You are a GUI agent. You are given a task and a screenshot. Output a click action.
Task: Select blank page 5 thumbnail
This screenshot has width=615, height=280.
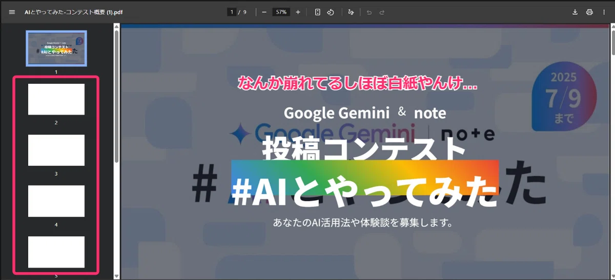tap(56, 252)
